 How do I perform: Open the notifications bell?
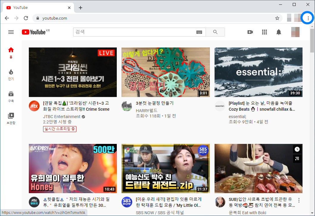279,32
